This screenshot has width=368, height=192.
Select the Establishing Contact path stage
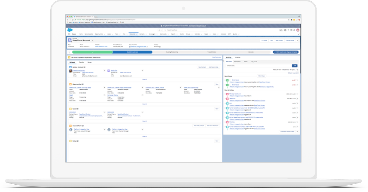tap(133, 52)
